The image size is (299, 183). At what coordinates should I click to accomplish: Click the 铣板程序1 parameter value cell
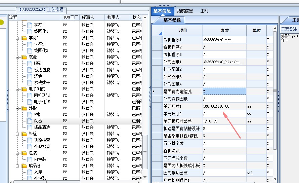point(224,40)
